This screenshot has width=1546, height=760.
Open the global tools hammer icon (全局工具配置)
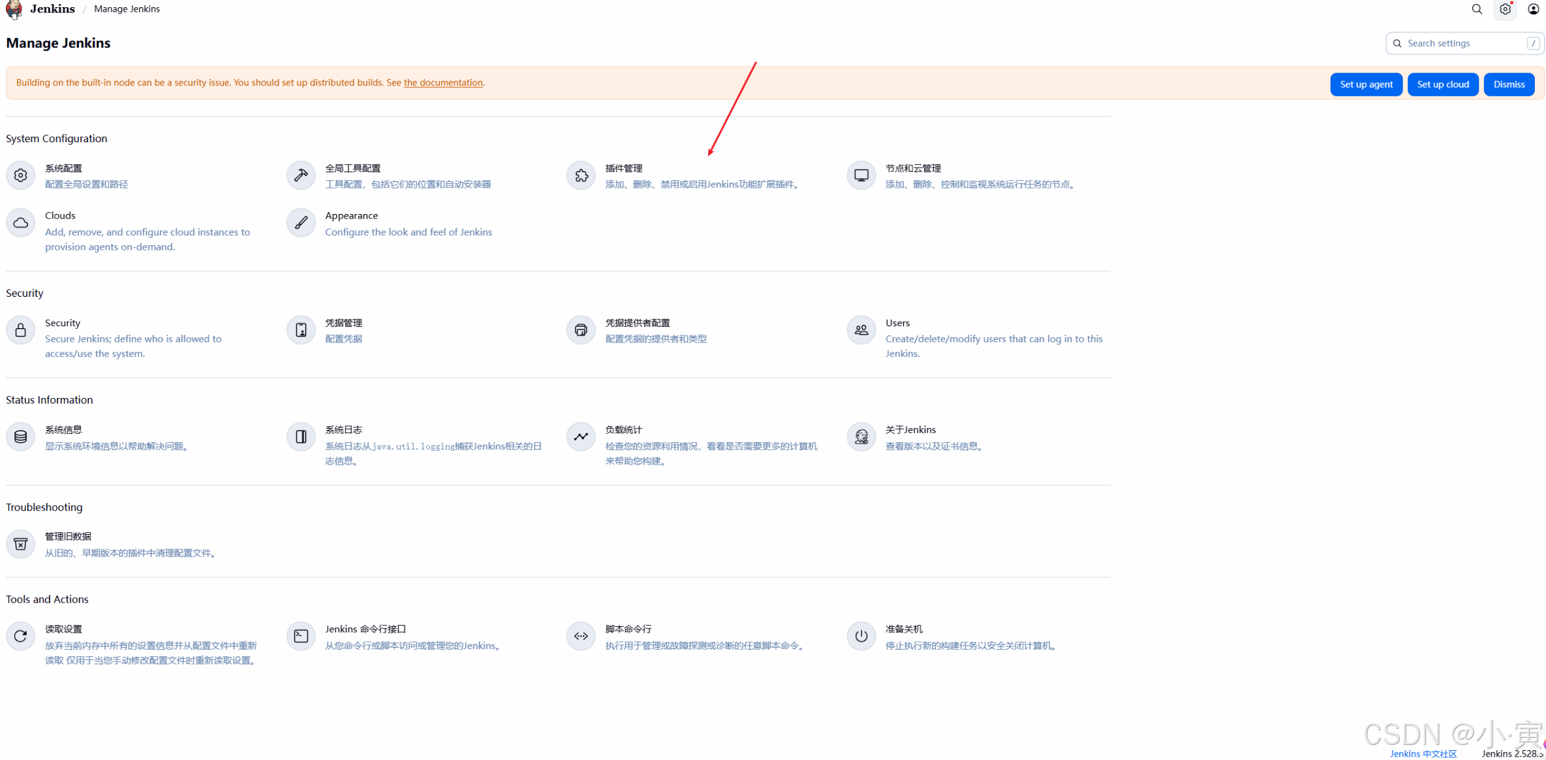(x=301, y=175)
